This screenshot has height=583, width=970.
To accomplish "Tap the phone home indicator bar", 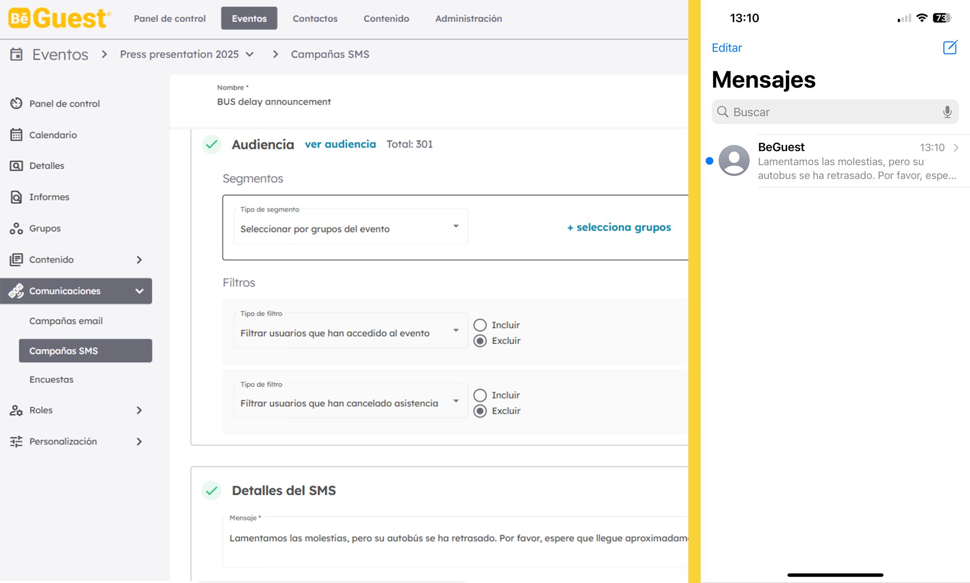I will click(x=835, y=575).
